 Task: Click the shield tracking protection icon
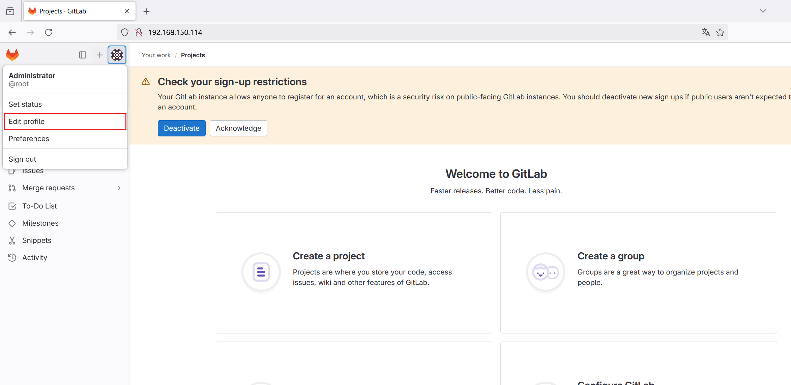point(125,32)
